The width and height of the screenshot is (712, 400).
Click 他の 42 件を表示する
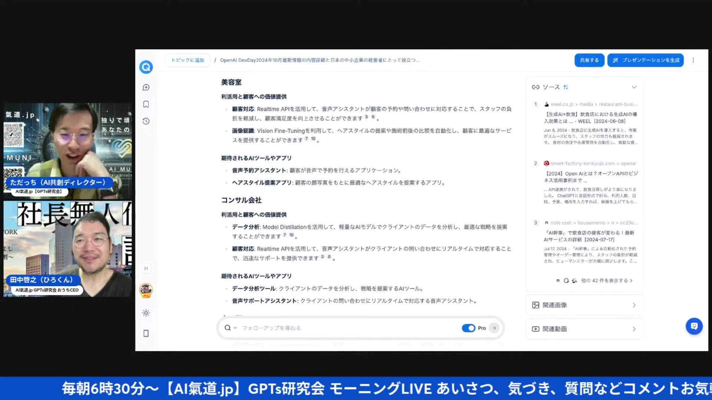(x=607, y=280)
